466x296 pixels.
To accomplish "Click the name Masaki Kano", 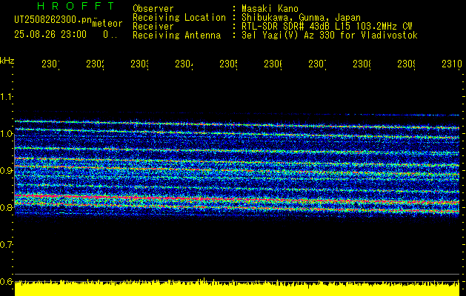I will [270, 8].
